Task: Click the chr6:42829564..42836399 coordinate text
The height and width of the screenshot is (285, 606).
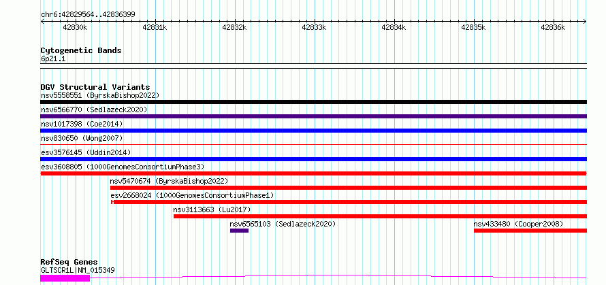Action: click(88, 15)
